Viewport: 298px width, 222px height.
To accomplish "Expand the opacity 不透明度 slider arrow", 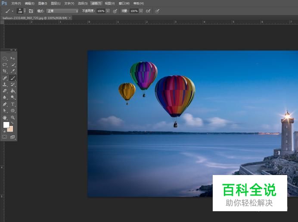I will (108, 11).
